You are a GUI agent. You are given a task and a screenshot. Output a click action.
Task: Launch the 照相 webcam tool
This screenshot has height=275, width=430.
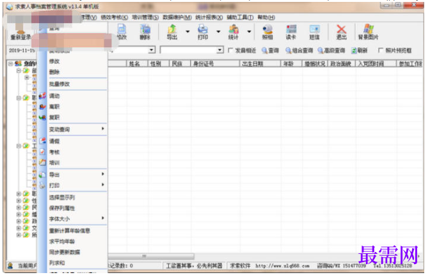point(267,32)
